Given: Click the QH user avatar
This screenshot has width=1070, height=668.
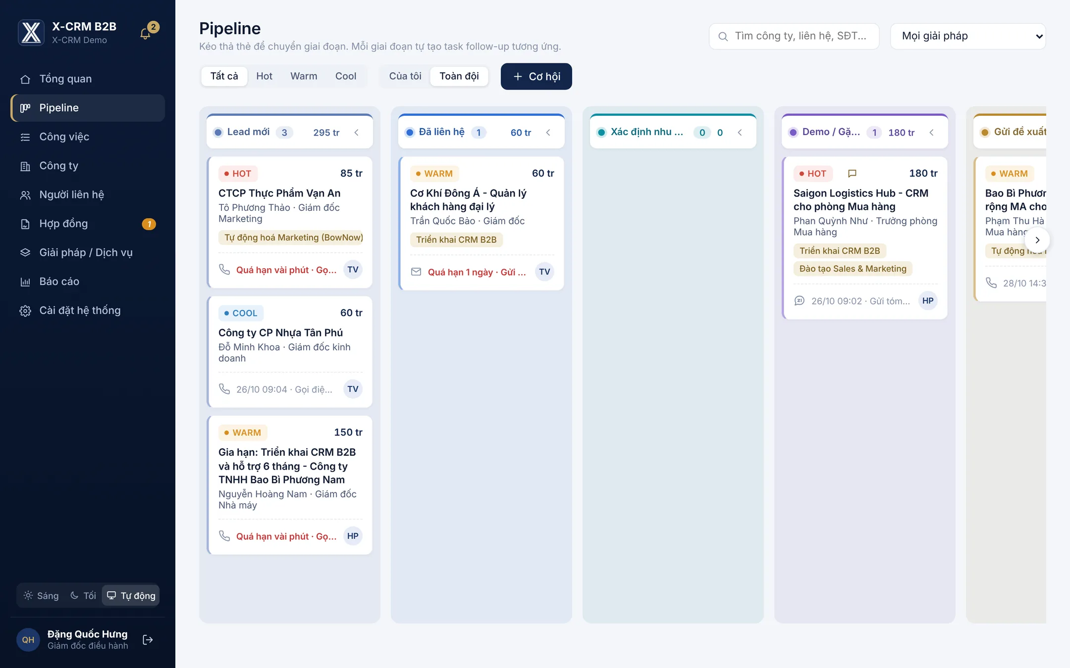Looking at the screenshot, I should [x=28, y=640].
